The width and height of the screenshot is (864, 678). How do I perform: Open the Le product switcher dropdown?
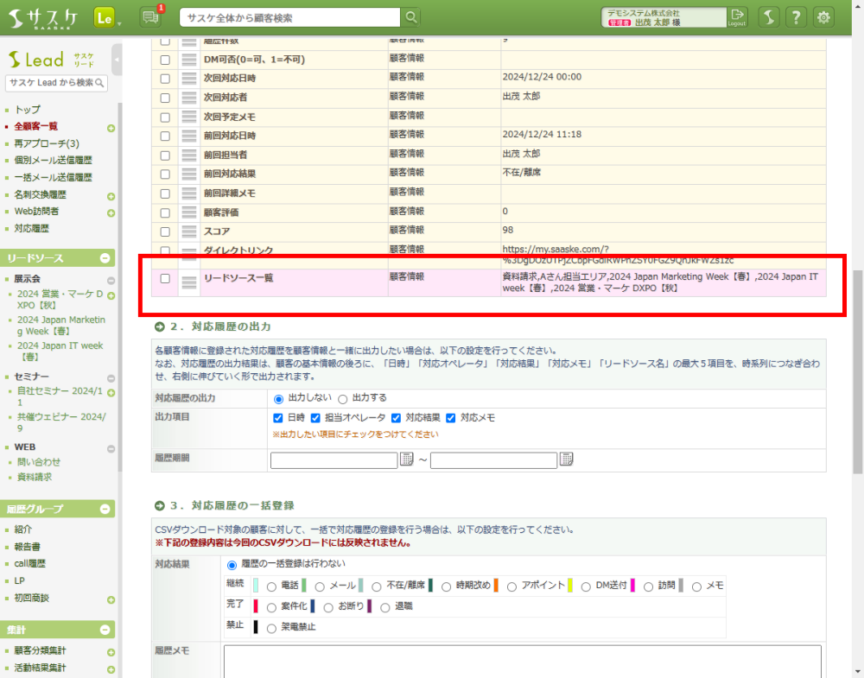coord(108,17)
